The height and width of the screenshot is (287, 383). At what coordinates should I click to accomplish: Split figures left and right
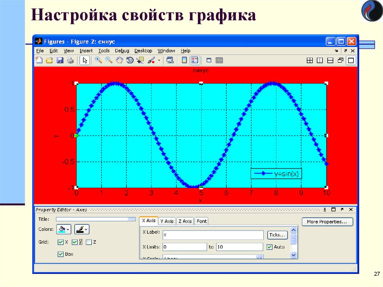click(320, 60)
